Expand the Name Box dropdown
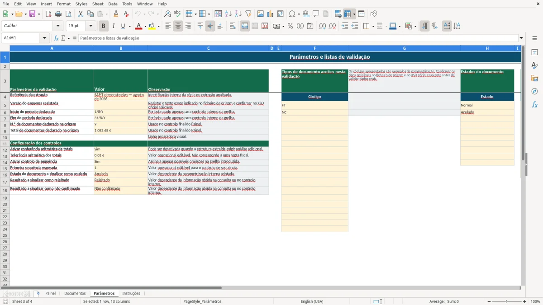 pos(44,38)
